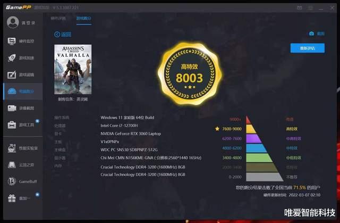Image resolution: width=340 pixels, height=223 pixels.
Task: Click the second 'Crucial Technology DDR4-3200' memory line
Action: pos(143,175)
